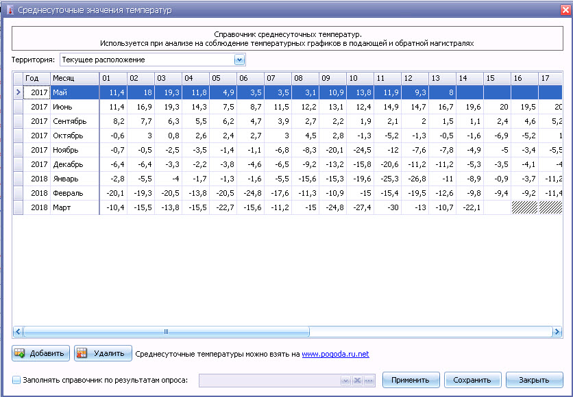Click the ellipsis browse icon in survey field
This screenshot has height=397, width=573.
(x=369, y=381)
